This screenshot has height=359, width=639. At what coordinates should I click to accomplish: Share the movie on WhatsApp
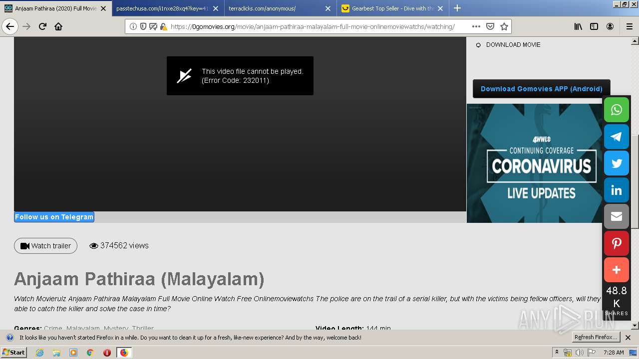click(617, 110)
